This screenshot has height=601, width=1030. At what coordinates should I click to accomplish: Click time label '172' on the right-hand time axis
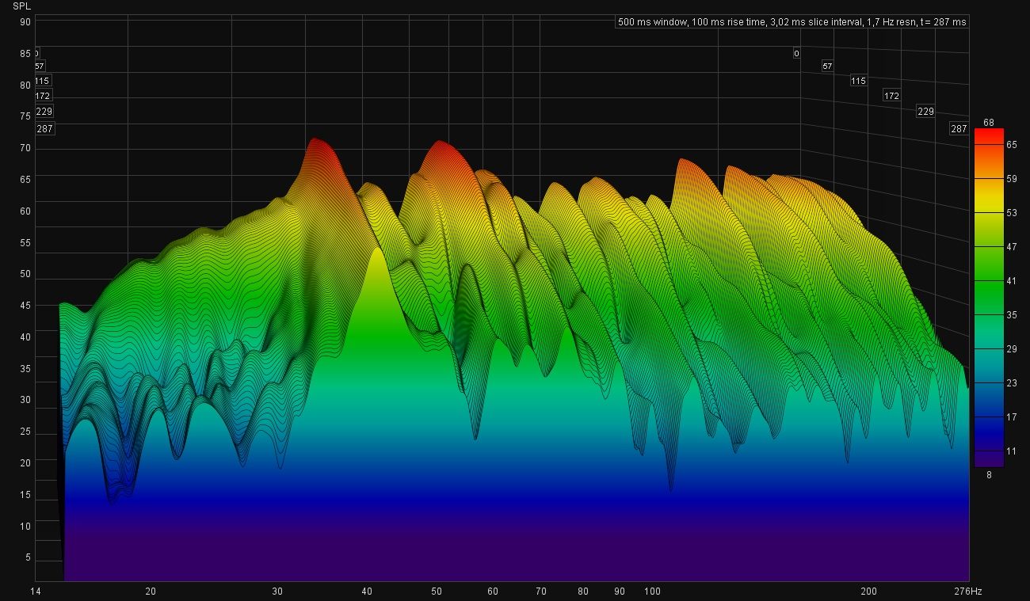pyautogui.click(x=891, y=96)
